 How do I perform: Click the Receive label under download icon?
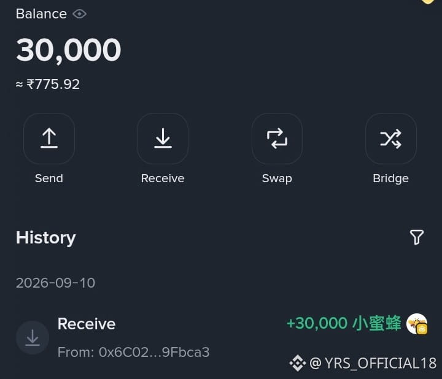(x=163, y=178)
